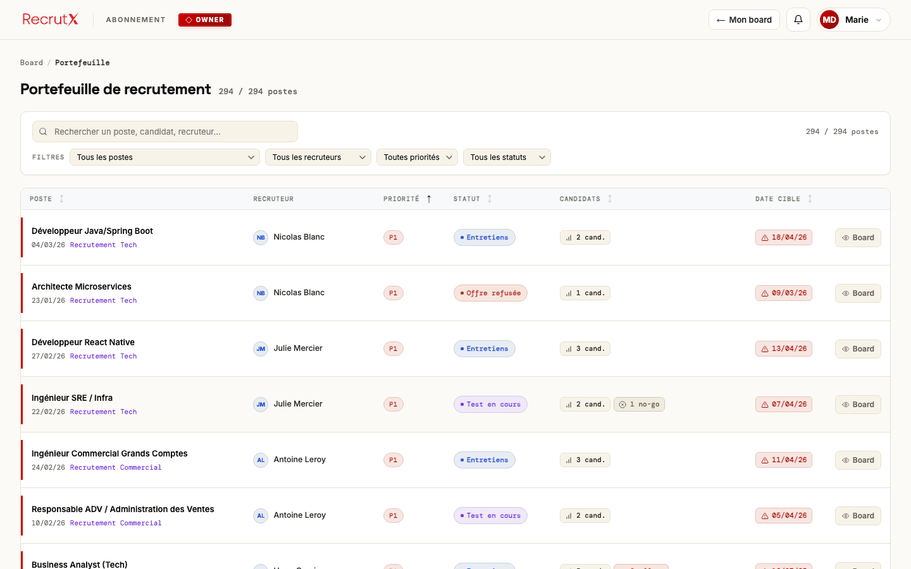The height and width of the screenshot is (569, 911).
Task: Click Julie Mercier avatar for Développeur React Native
Action: click(261, 349)
